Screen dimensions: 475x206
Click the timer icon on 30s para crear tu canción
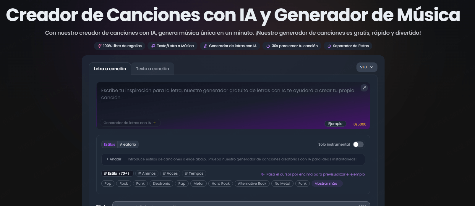268,46
